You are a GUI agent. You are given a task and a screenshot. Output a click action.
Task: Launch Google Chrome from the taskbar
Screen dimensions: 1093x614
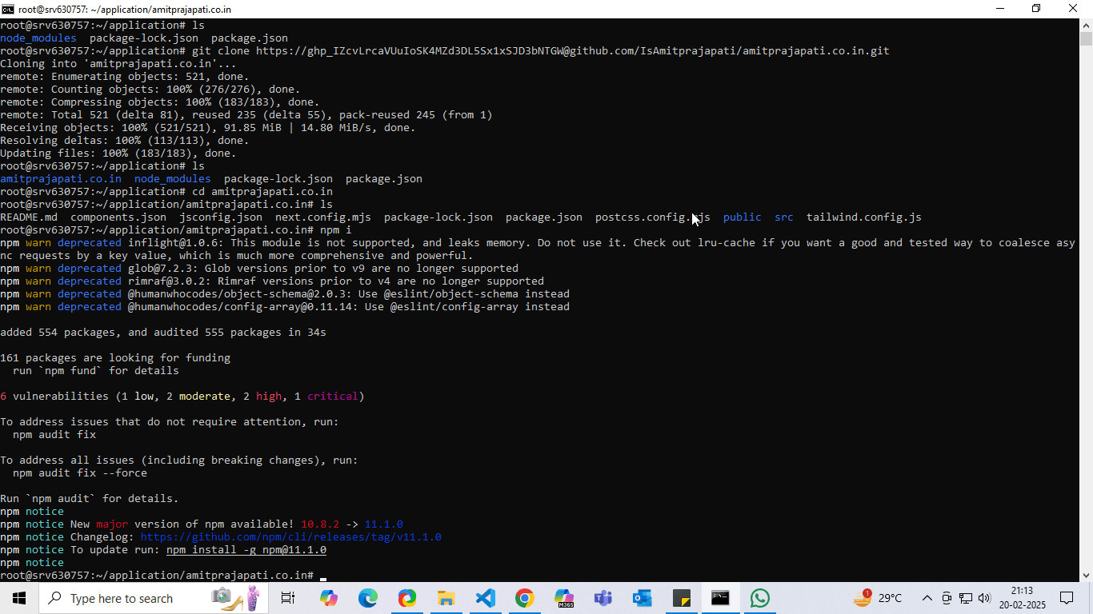pyautogui.click(x=524, y=598)
